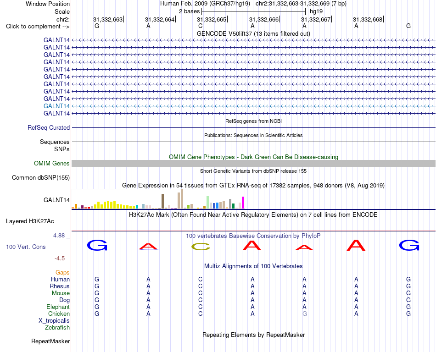Open the GENCODE V50lift37 track title
Viewport: 436px width, 352px height.
253,33
